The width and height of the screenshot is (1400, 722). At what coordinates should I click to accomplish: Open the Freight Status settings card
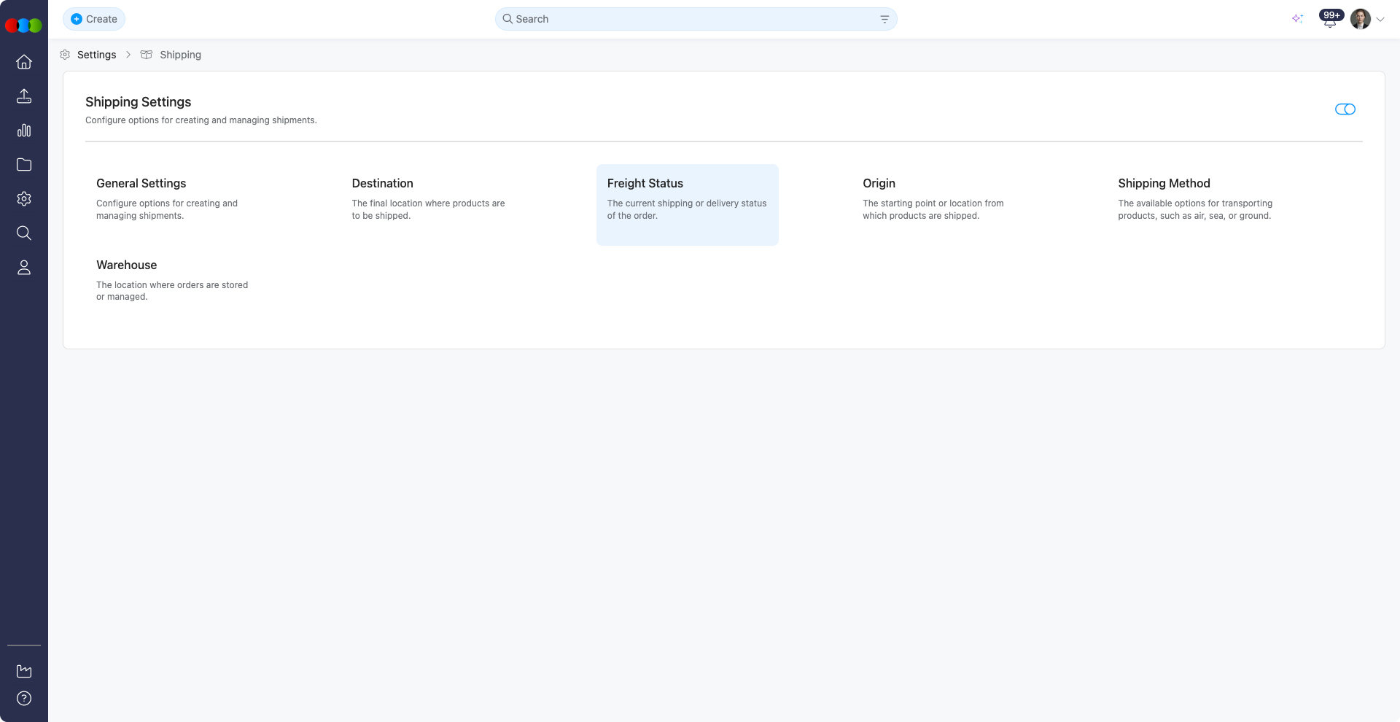pyautogui.click(x=687, y=204)
